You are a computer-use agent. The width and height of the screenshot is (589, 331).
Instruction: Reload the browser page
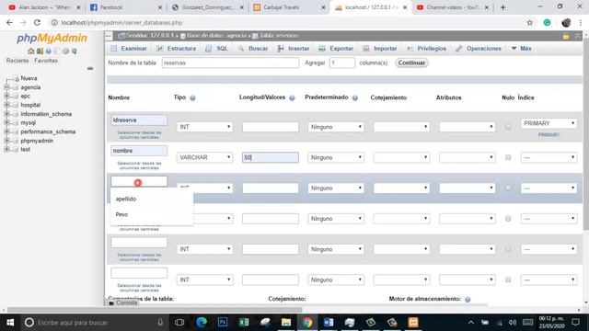[x=37, y=22]
